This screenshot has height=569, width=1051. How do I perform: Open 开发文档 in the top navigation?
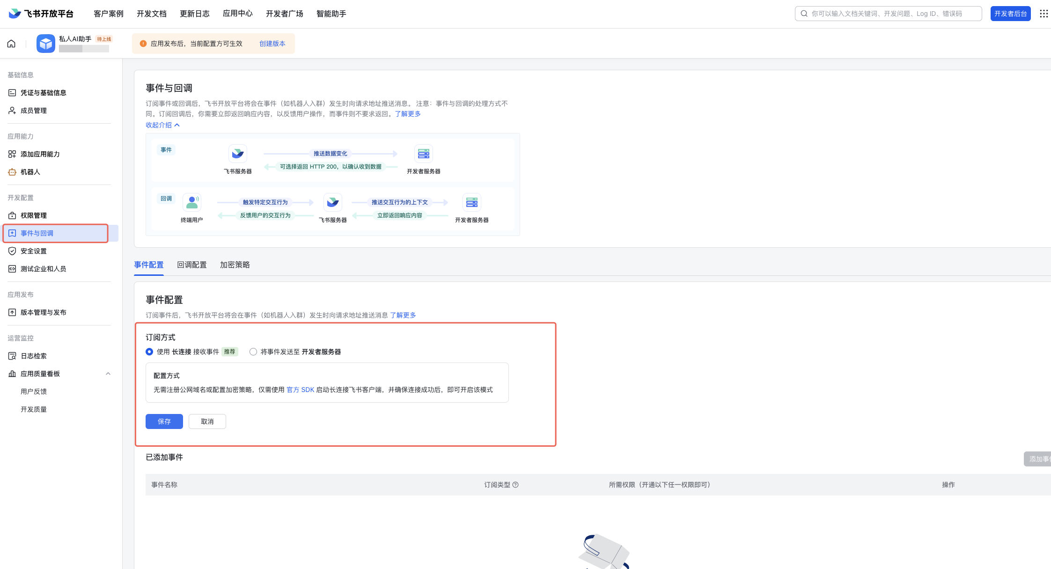151,14
